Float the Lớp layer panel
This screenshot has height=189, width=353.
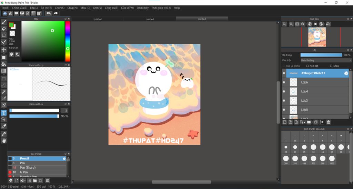click(348, 50)
